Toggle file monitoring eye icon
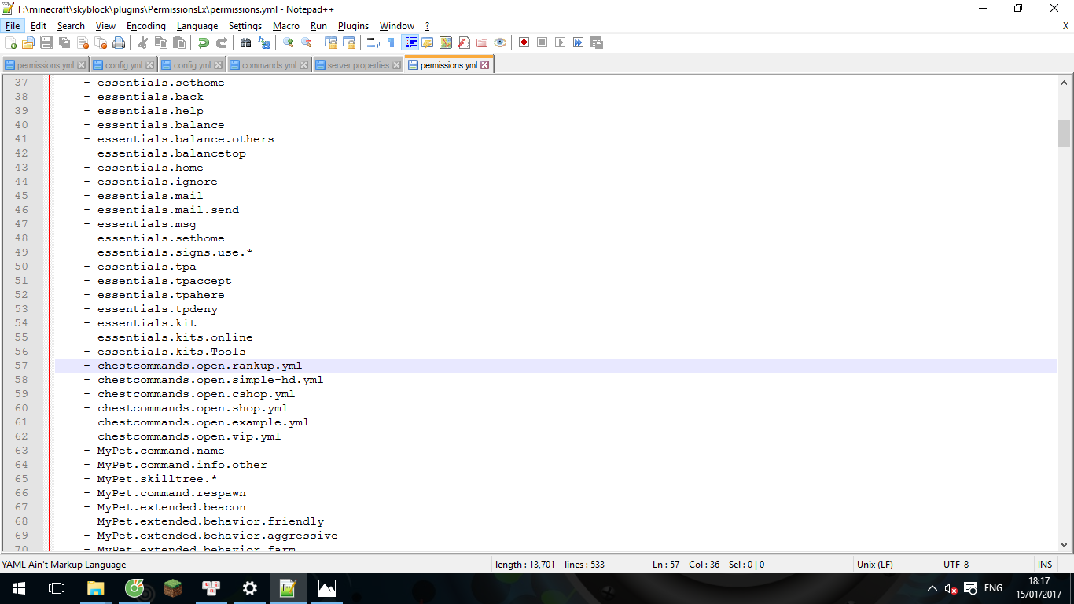 [x=500, y=42]
